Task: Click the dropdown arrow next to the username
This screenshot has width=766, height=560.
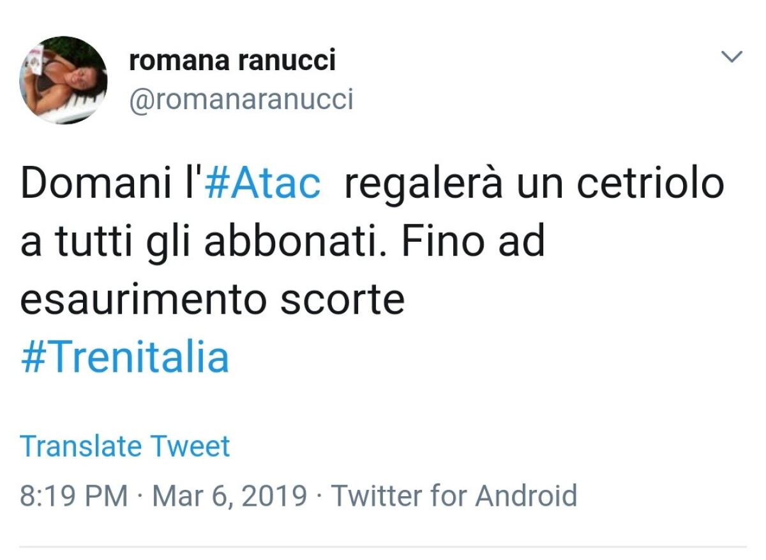Action: pos(732,56)
